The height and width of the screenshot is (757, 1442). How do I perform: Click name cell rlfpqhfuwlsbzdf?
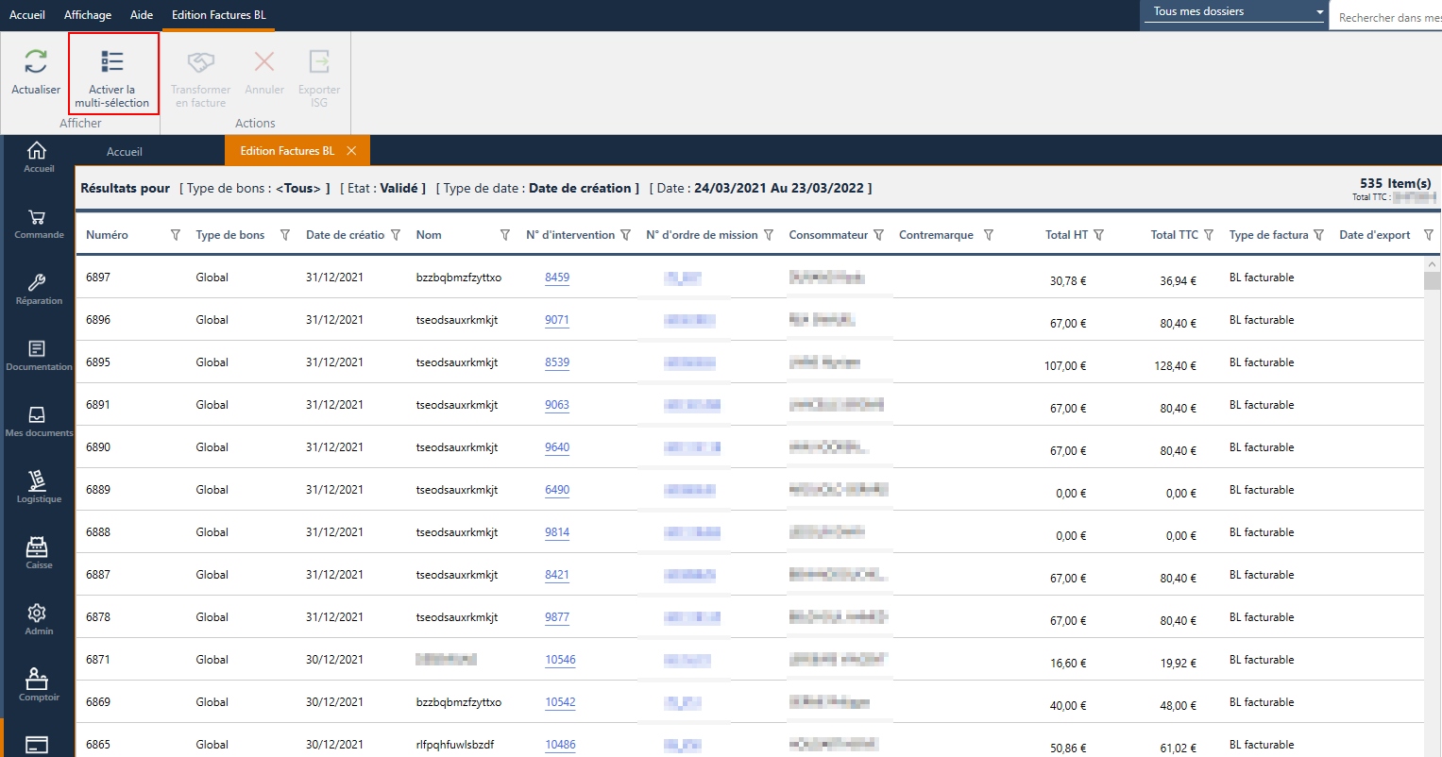coord(455,745)
